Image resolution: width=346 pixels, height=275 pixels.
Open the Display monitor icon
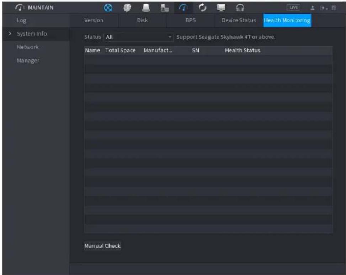[x=221, y=8]
